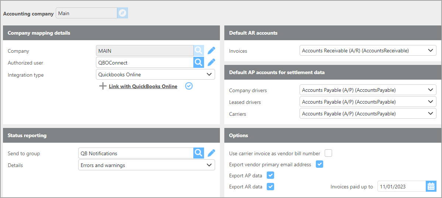
Task: Open the Integration type dropdown
Action: 155,74
